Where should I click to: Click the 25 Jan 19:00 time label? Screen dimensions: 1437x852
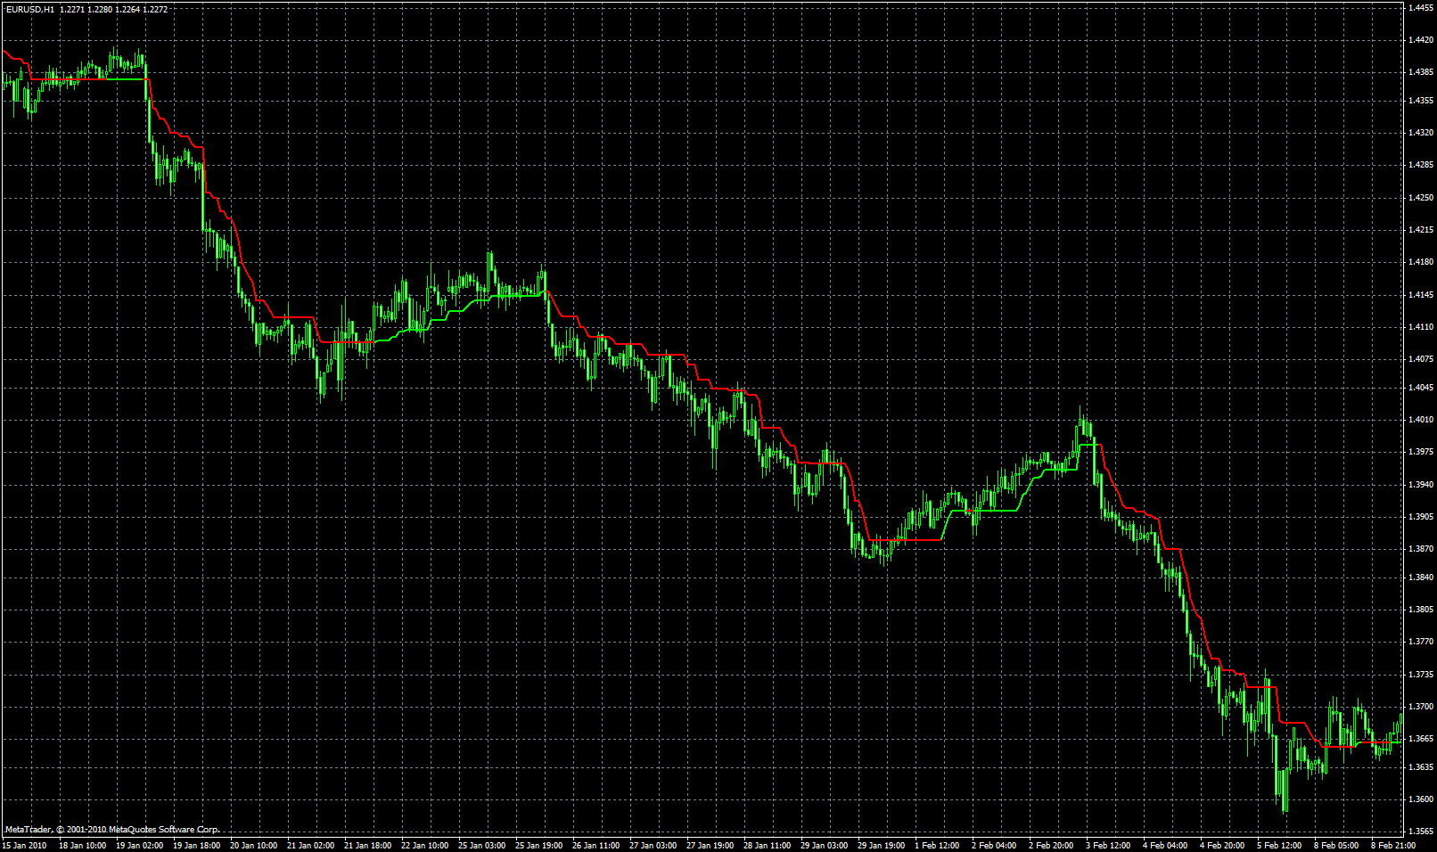point(538,845)
